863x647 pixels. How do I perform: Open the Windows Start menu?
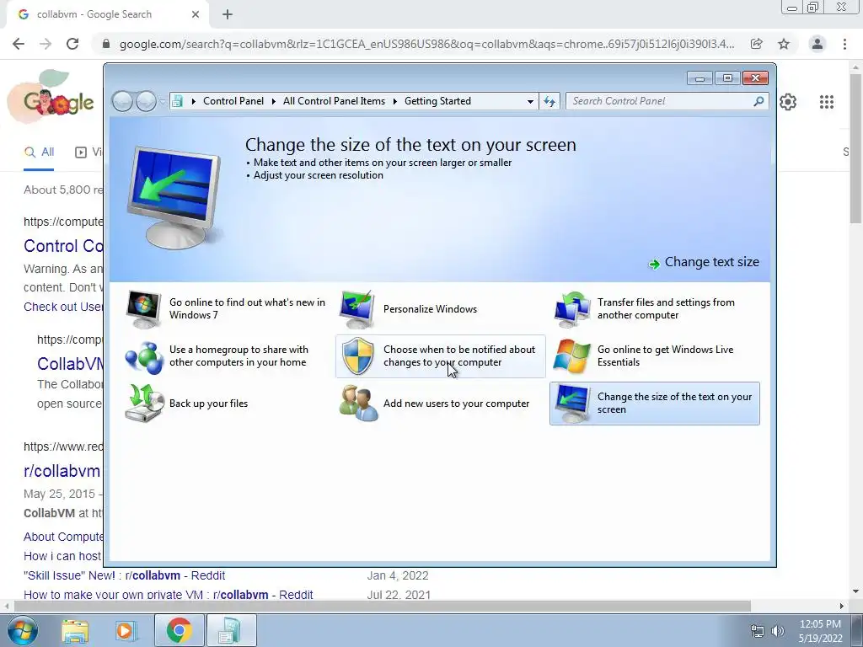23,630
